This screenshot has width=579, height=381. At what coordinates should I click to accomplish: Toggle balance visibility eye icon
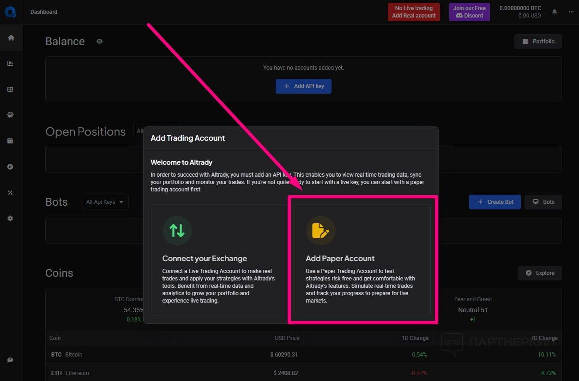99,42
